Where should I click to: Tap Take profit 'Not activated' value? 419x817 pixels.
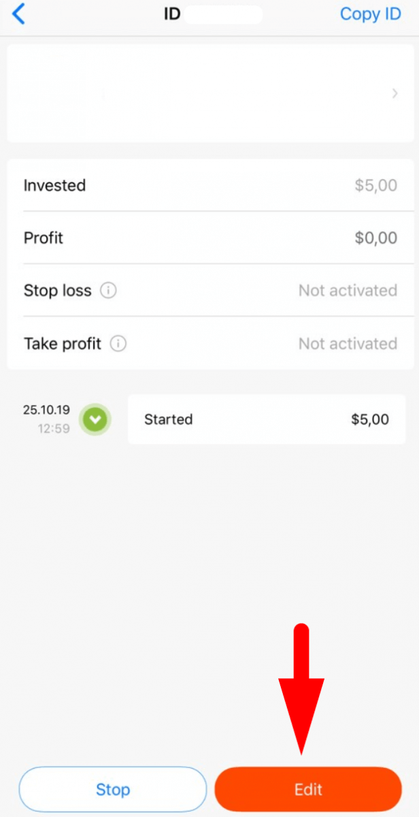[x=348, y=344]
